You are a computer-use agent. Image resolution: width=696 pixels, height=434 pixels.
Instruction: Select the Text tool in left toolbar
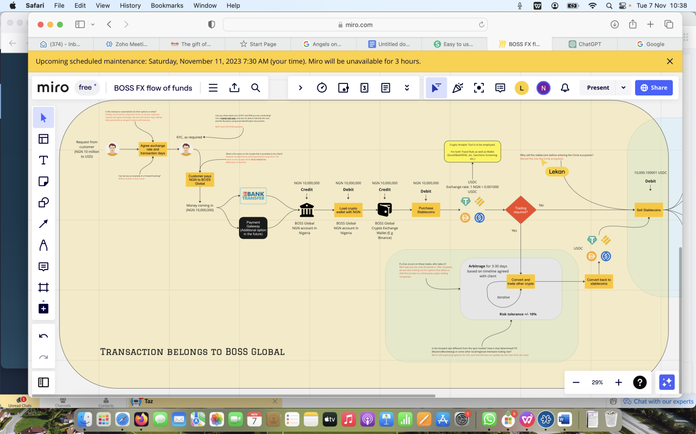pyautogui.click(x=44, y=160)
